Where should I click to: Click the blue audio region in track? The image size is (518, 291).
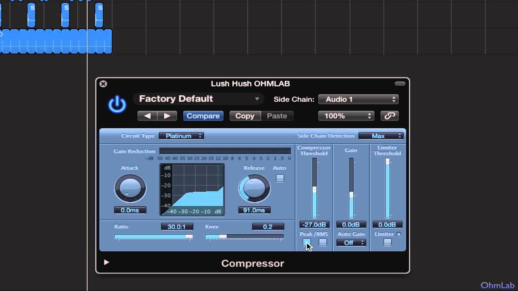point(56,41)
